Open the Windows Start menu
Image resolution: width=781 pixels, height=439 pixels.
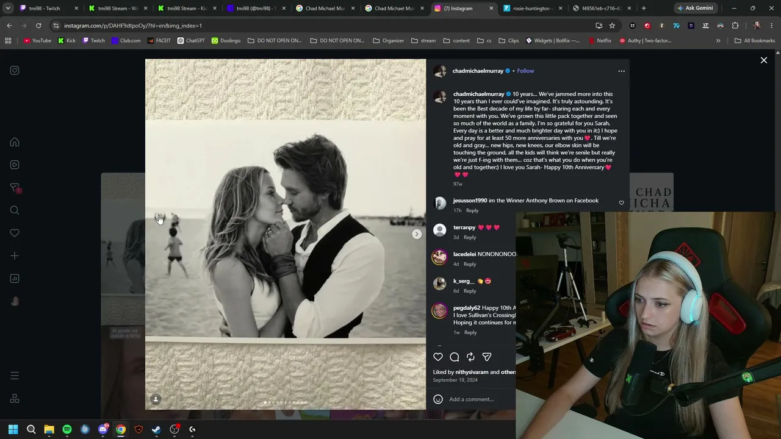13,429
